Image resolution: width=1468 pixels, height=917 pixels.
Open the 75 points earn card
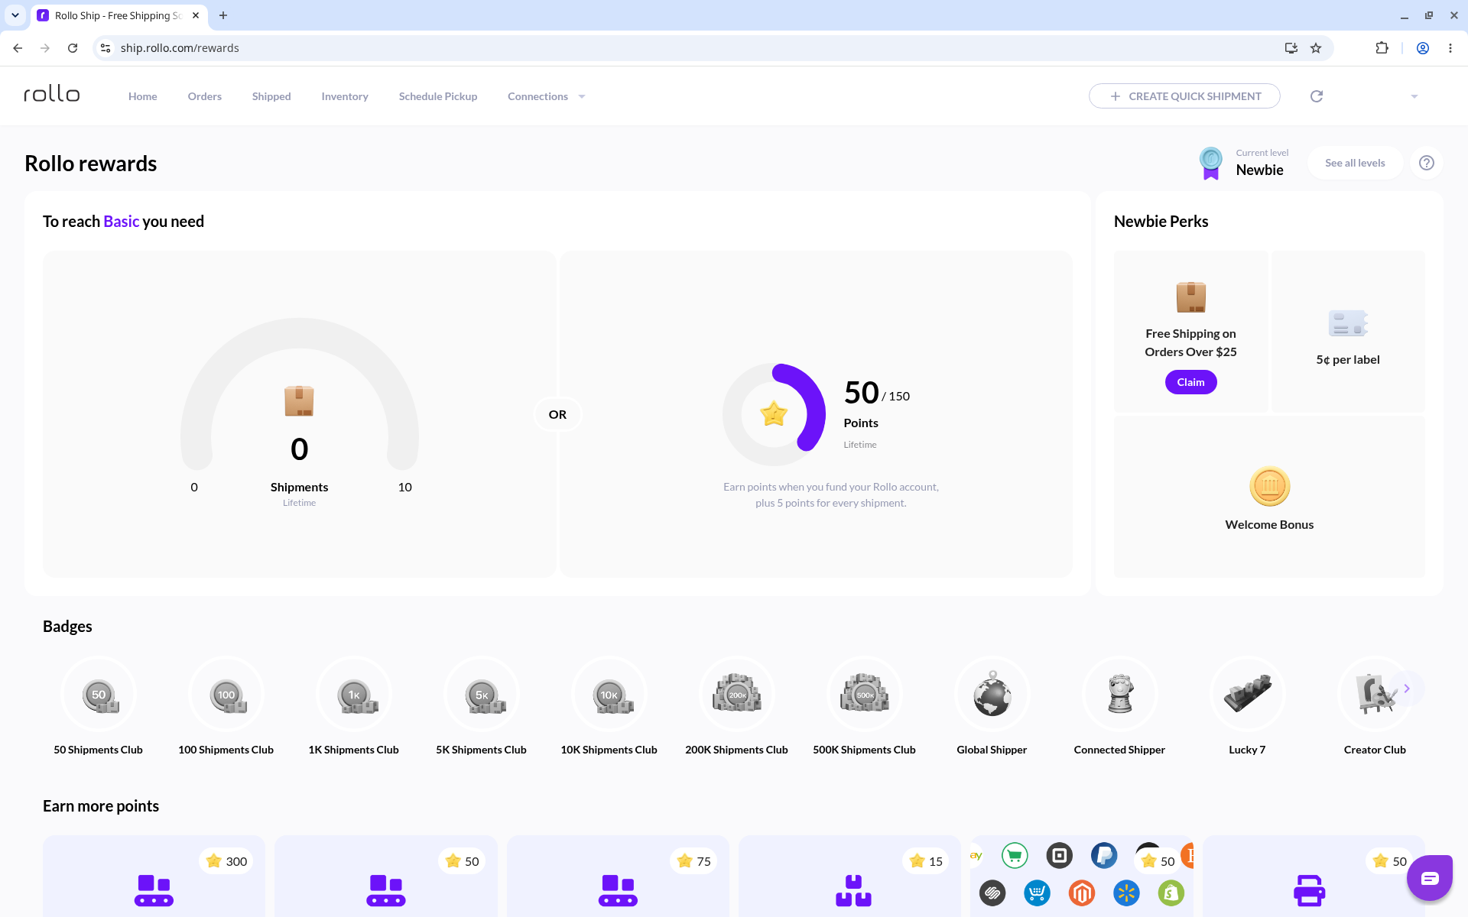tap(618, 876)
